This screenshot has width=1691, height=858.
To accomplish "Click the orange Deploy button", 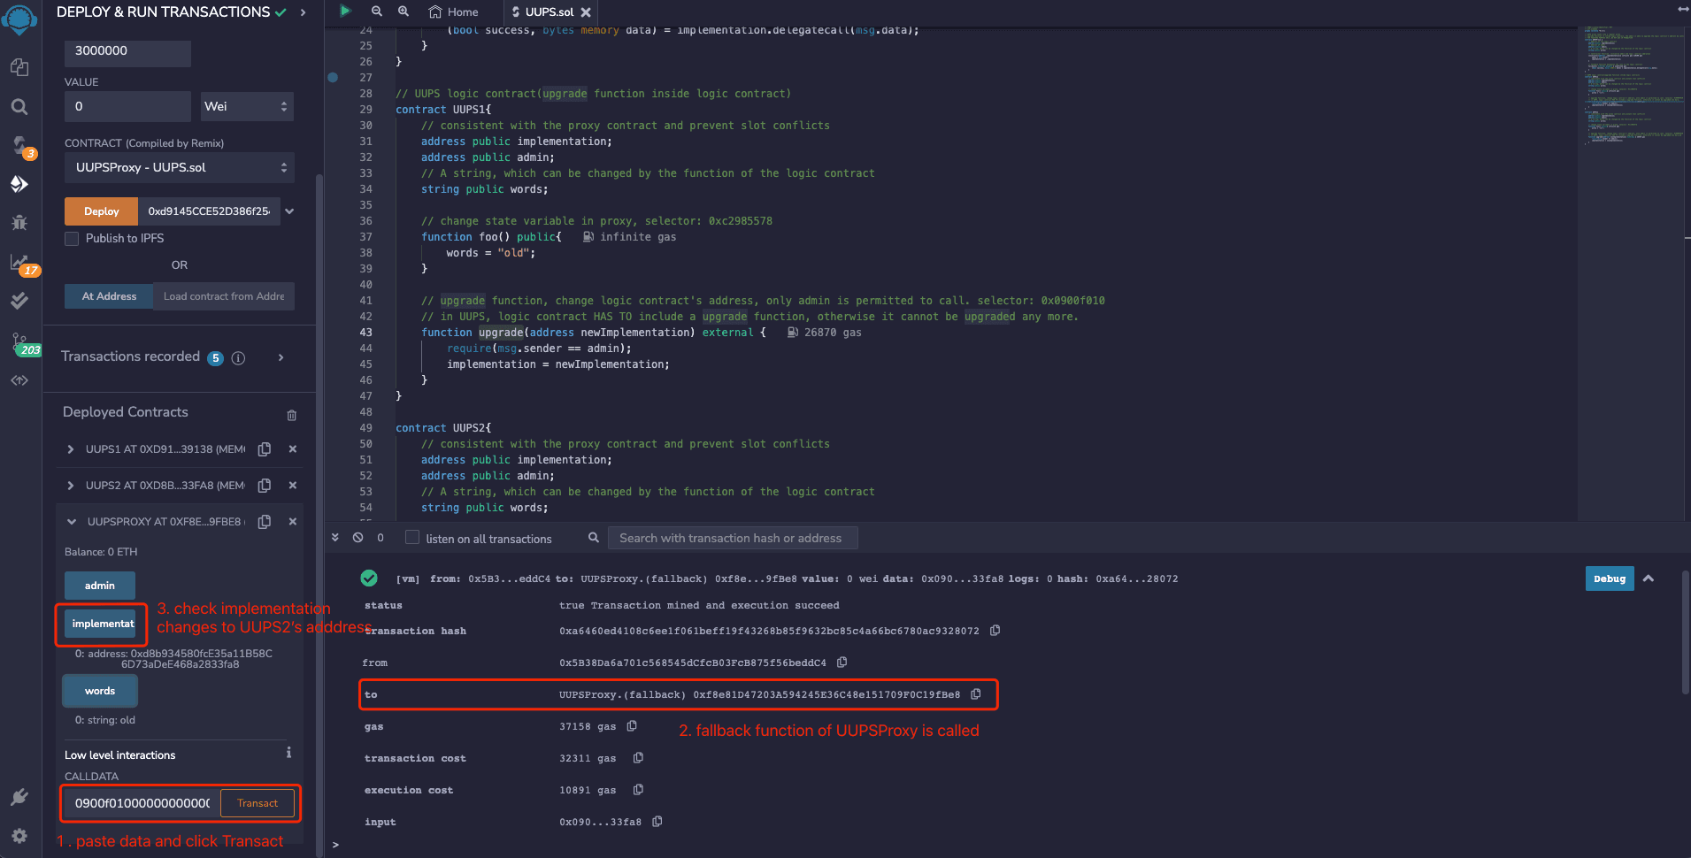I will tap(102, 211).
